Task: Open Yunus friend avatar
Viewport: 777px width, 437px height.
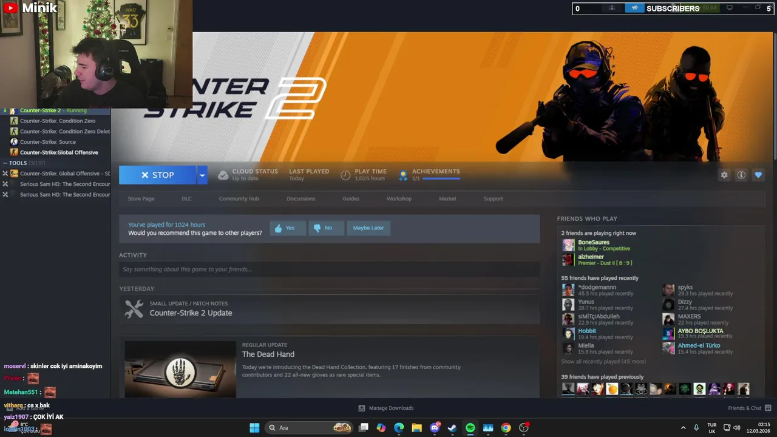Action: (x=568, y=305)
